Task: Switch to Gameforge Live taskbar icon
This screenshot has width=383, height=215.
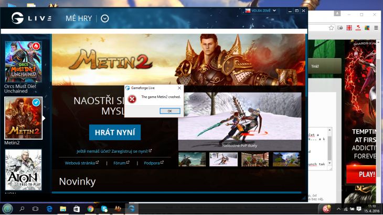Action: [x=132, y=209]
